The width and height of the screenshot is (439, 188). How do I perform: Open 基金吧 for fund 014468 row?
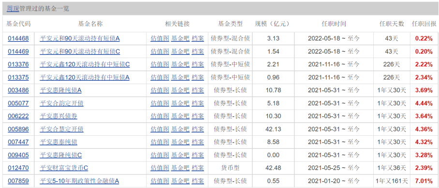pos(180,39)
